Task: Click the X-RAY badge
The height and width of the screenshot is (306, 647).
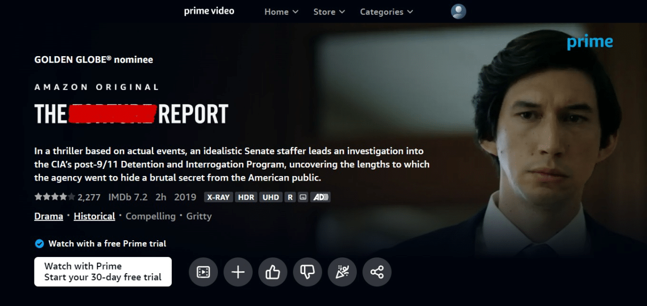Action: tap(218, 197)
